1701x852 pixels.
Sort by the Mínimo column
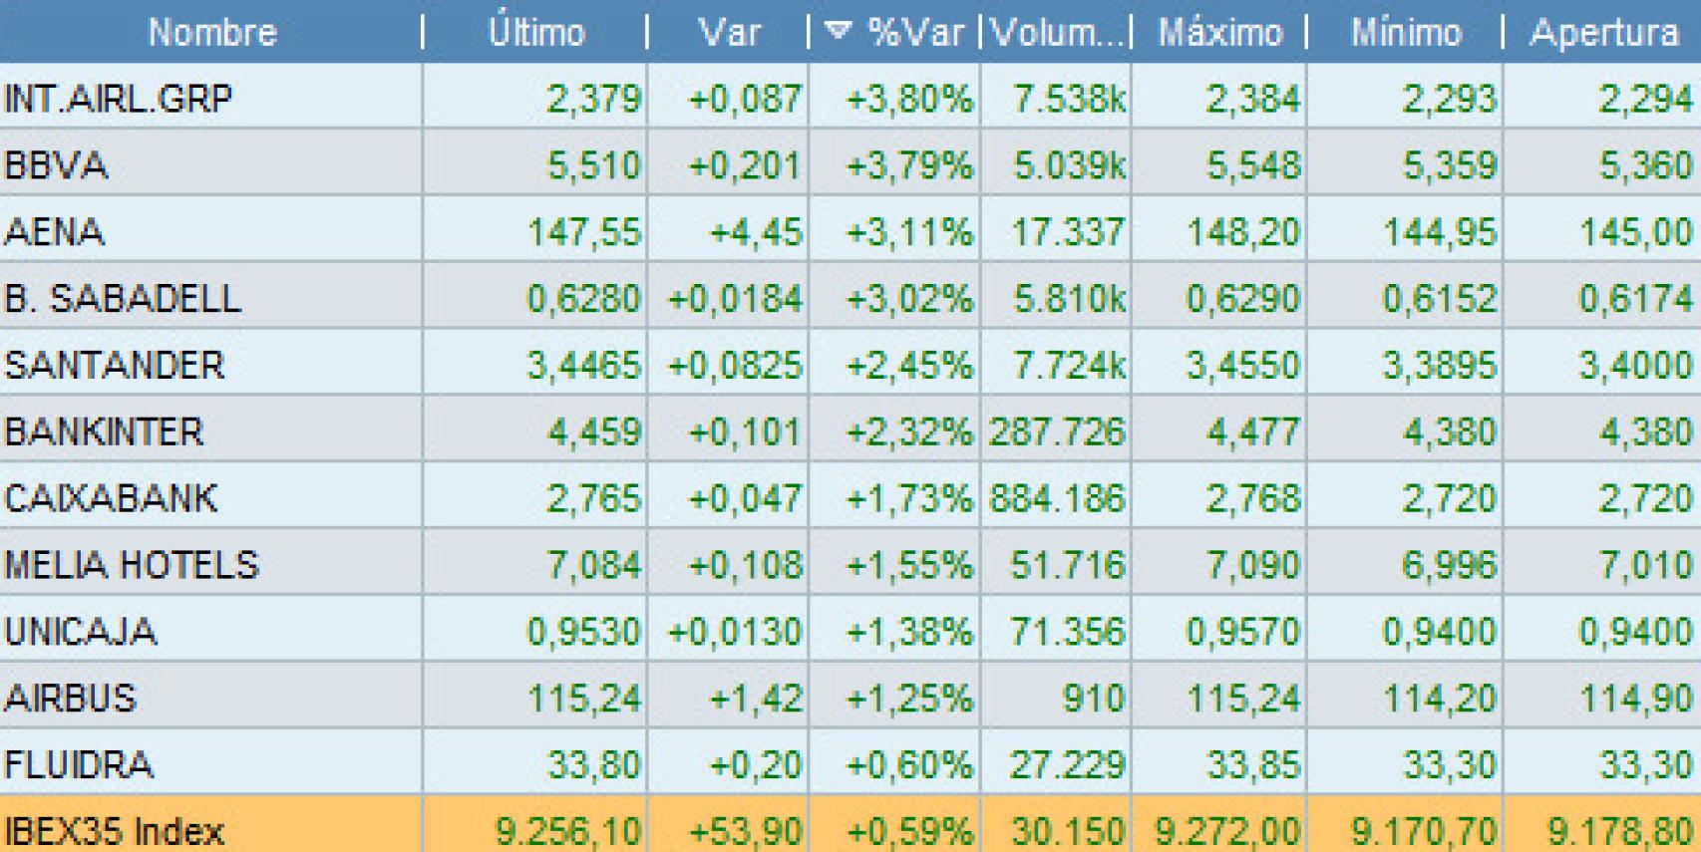(x=1406, y=32)
